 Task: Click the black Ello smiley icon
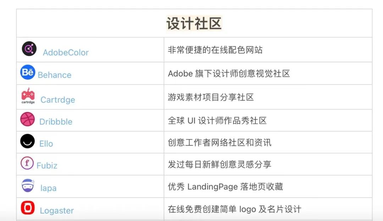pos(27,141)
